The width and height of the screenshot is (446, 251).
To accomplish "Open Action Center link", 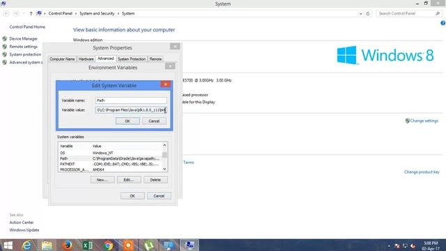I will 22,222.
